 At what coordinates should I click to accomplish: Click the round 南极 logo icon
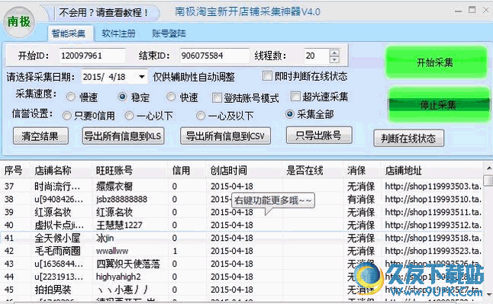(19, 22)
